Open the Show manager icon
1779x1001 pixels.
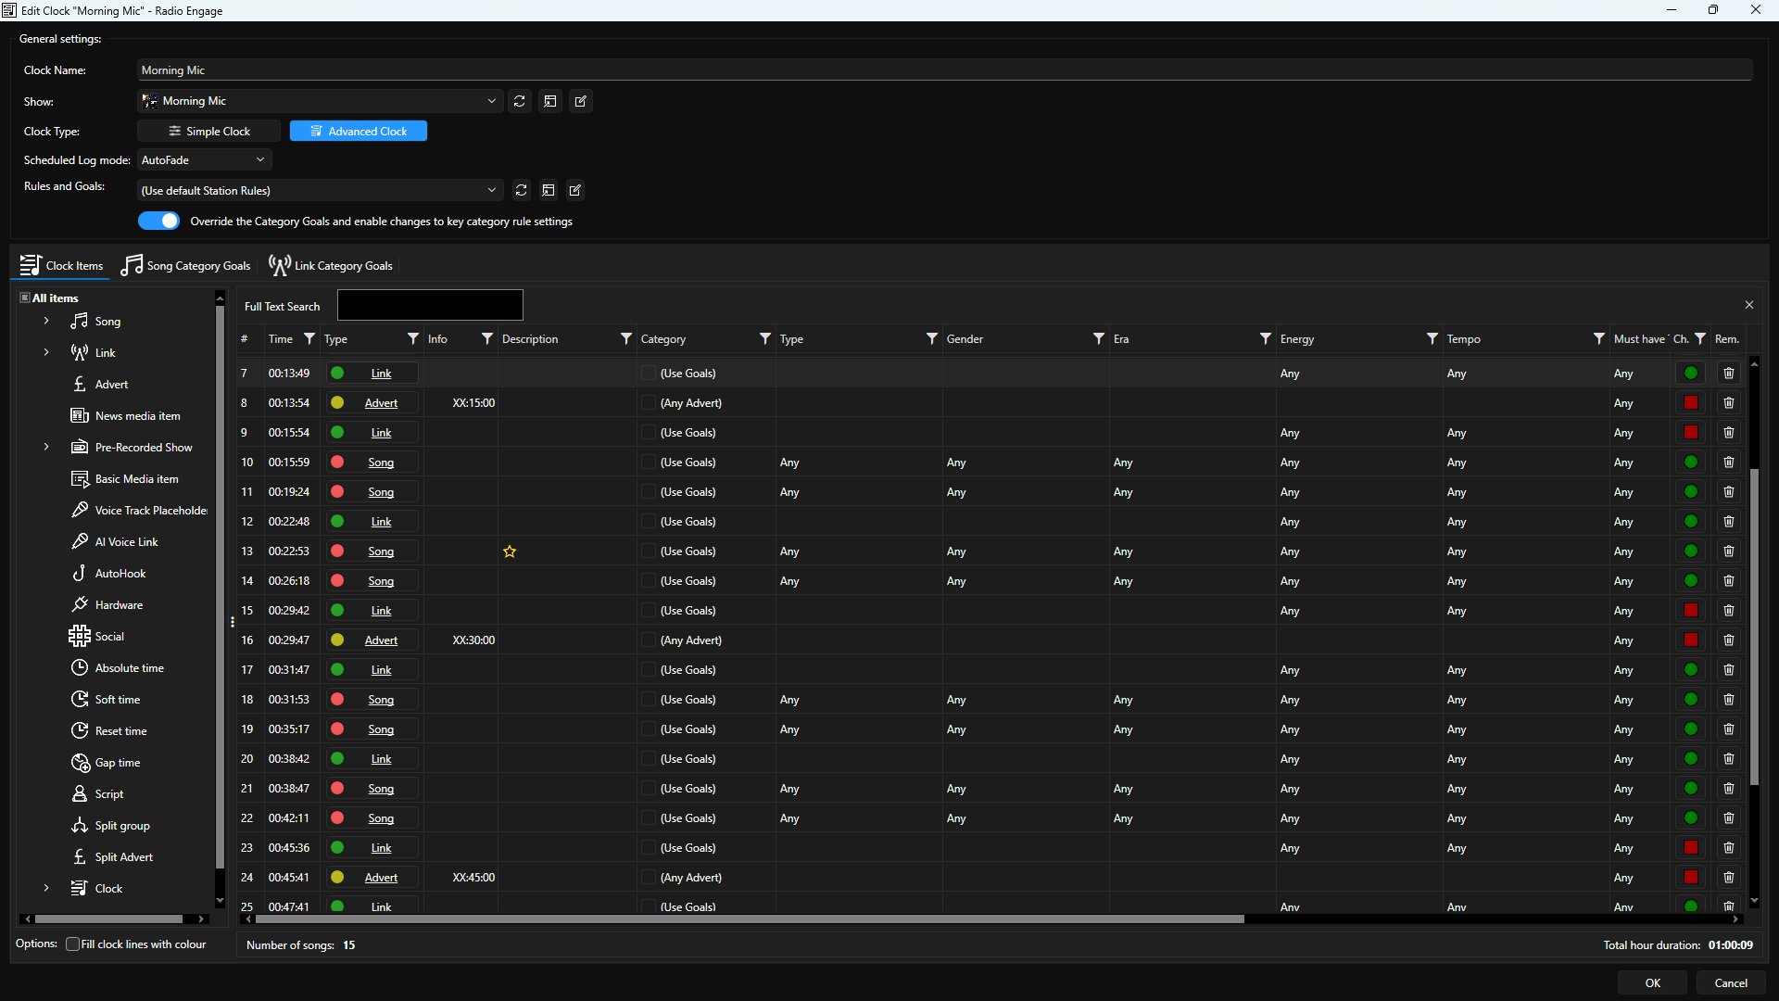tap(550, 101)
